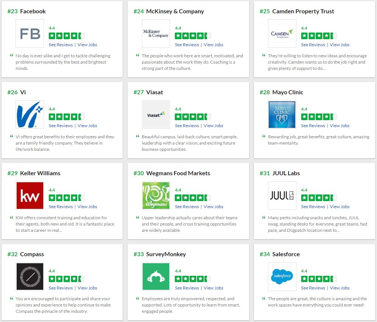Open See Reviews for Salesforce
377x322 pixels.
coord(313,288)
